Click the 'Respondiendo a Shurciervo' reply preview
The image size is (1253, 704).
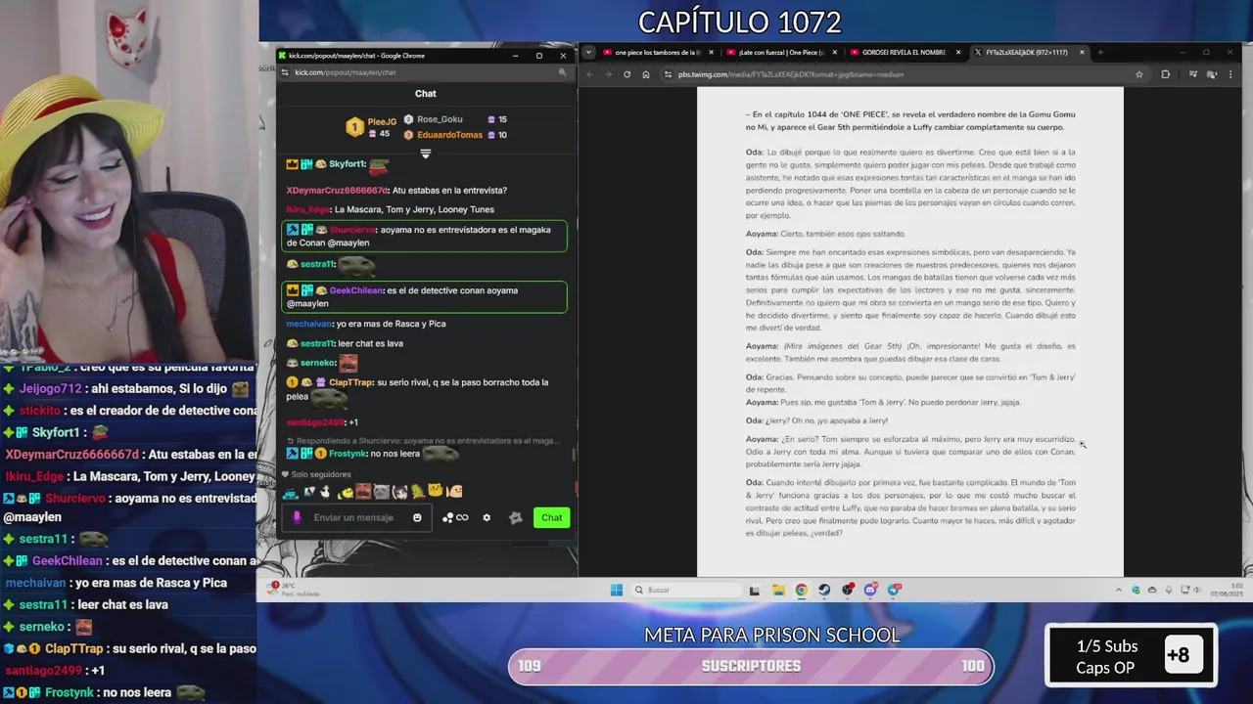click(424, 441)
